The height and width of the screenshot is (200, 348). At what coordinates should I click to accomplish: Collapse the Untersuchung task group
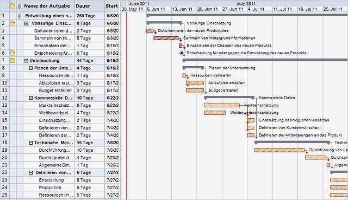26,61
